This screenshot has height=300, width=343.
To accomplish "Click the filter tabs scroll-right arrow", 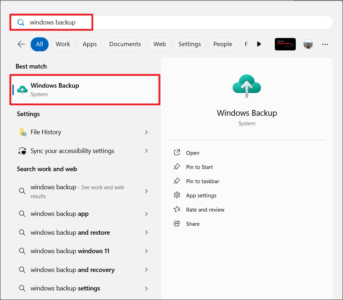I will coord(259,44).
